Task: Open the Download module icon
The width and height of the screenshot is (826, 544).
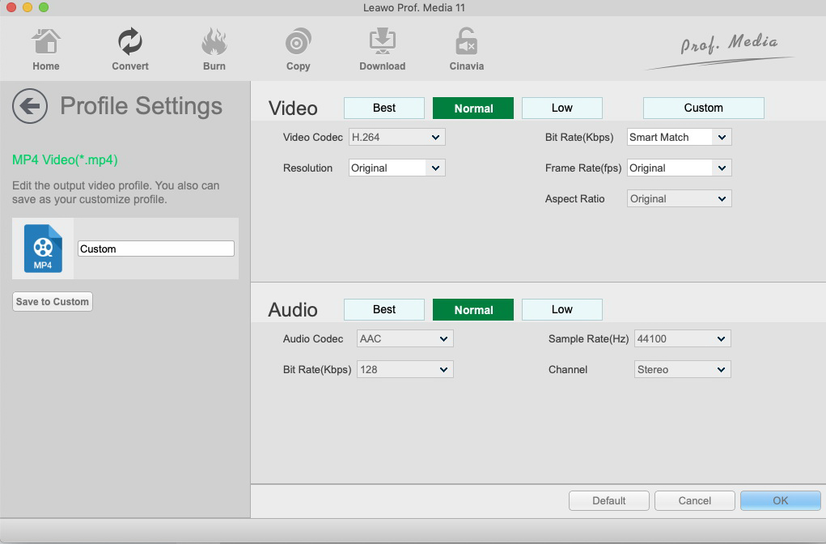Action: 382,42
